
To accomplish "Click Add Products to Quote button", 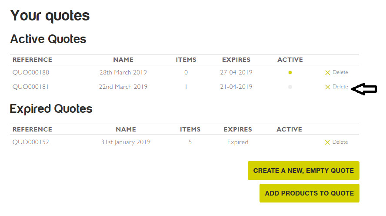I will pyautogui.click(x=309, y=193).
